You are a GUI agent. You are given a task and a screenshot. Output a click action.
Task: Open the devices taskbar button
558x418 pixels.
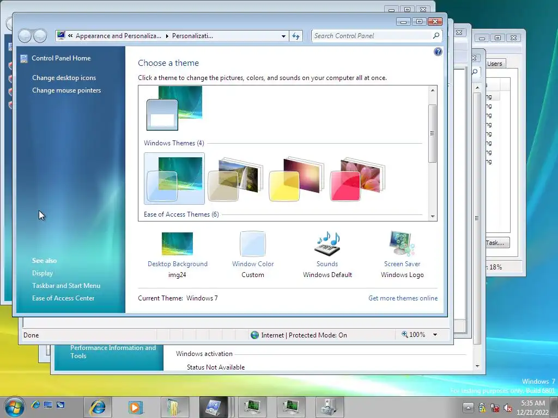pyautogui.click(x=329, y=407)
